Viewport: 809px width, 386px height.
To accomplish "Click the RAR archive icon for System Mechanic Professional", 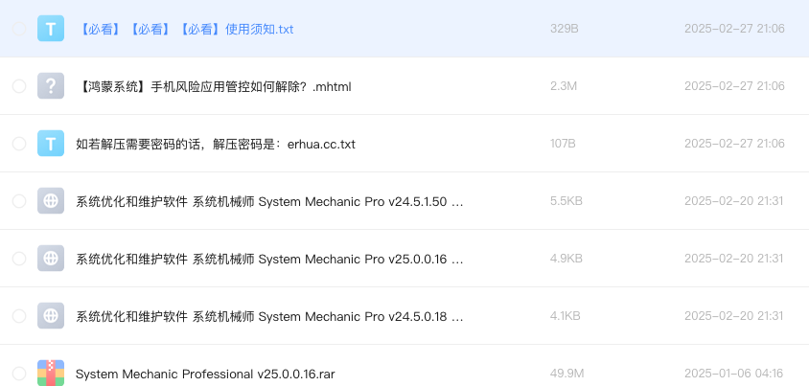I will coord(51,374).
